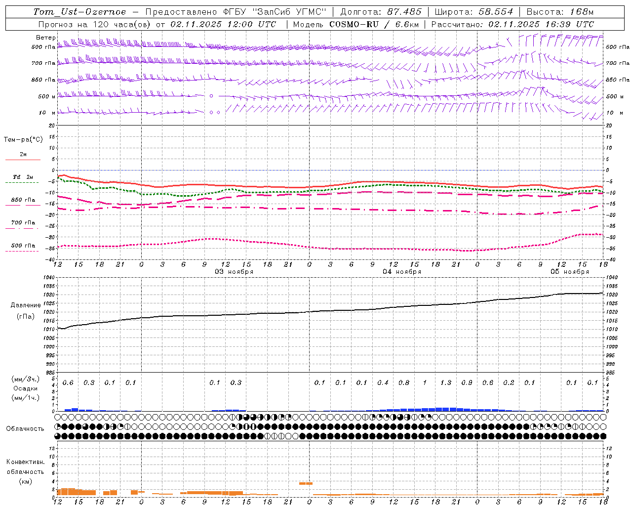This screenshot has height=506, width=632.
Task: Click the '10 м' label left of wind panel
Action: click(x=47, y=113)
